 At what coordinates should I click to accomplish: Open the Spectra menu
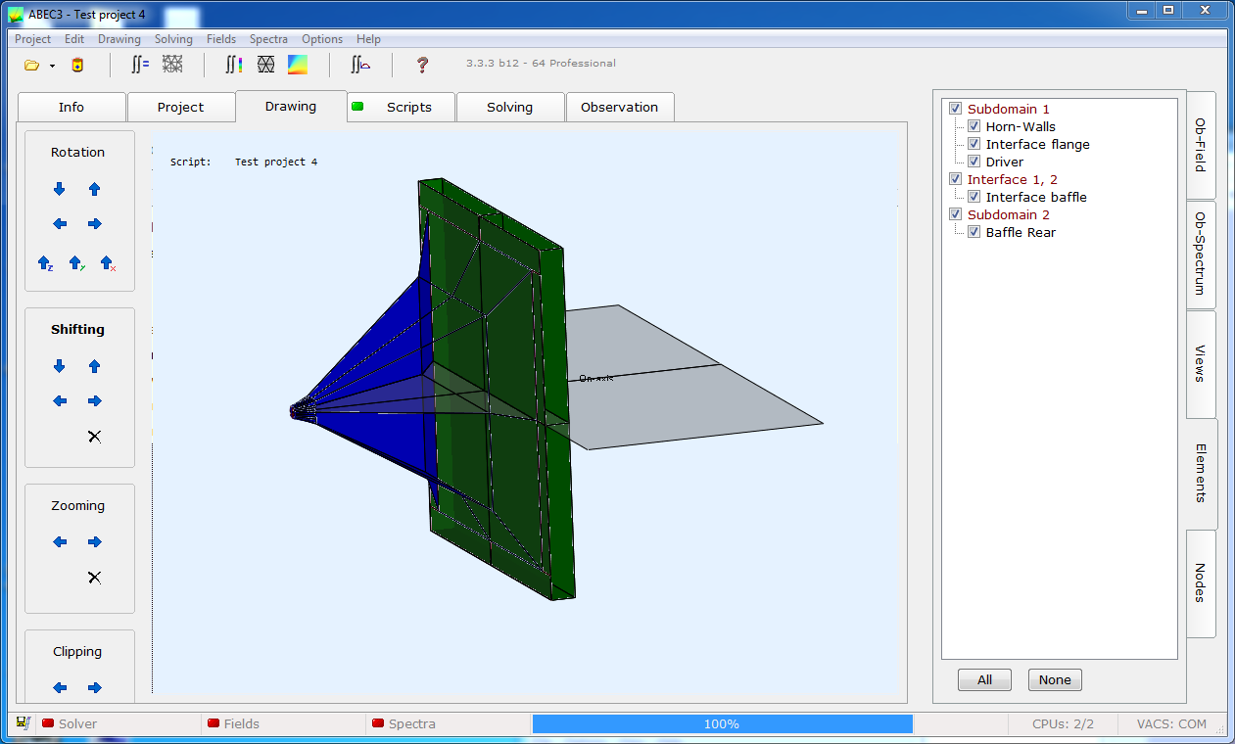click(268, 39)
